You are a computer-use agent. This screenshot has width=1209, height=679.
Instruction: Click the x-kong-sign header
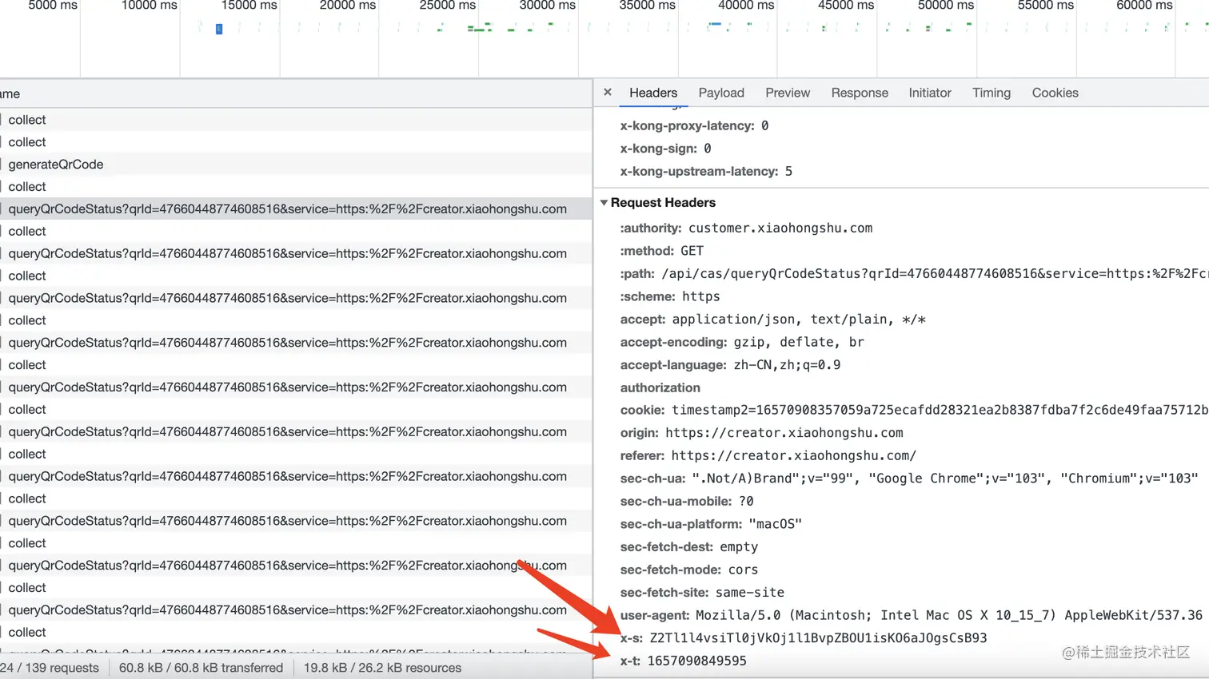pyautogui.click(x=665, y=149)
